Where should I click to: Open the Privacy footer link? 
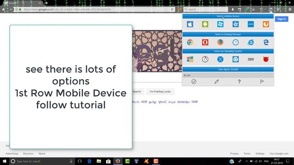[234, 154]
